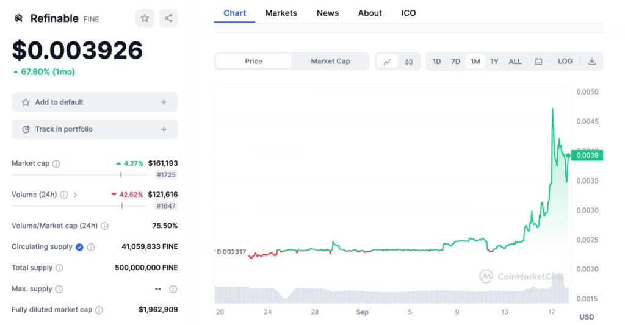
Task: Set chart range to 7D
Action: coord(455,62)
